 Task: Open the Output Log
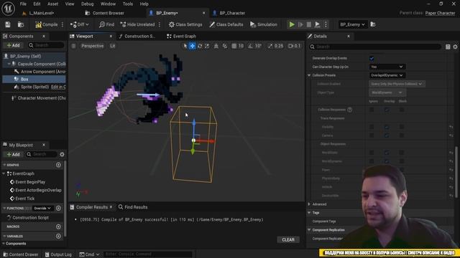pyautogui.click(x=58, y=254)
